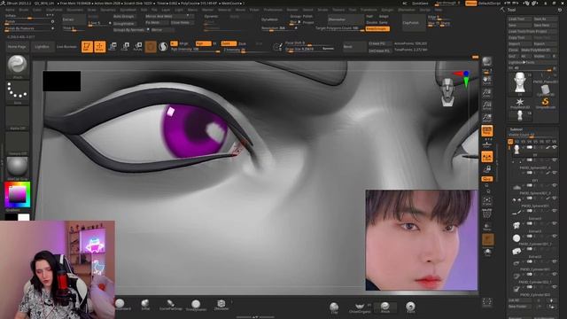Click the camera head orientation widget
Screen dimensions: 567x319
(x=447, y=92)
